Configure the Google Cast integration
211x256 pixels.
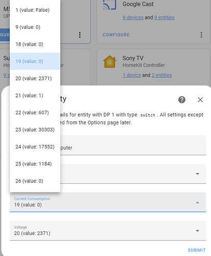point(116,35)
